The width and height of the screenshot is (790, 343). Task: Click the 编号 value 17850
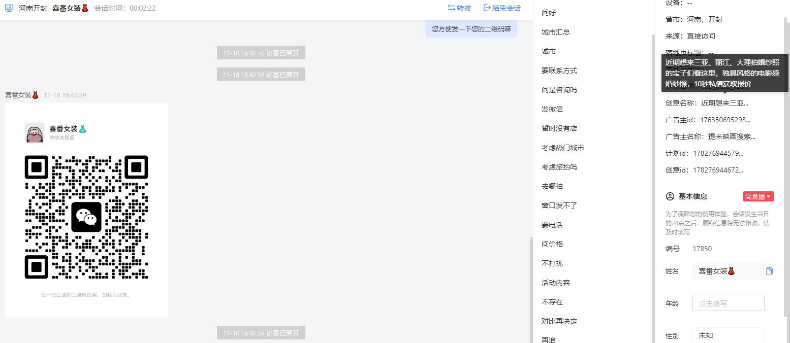tap(702, 249)
